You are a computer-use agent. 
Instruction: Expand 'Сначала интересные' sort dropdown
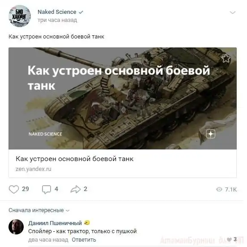[39, 210]
